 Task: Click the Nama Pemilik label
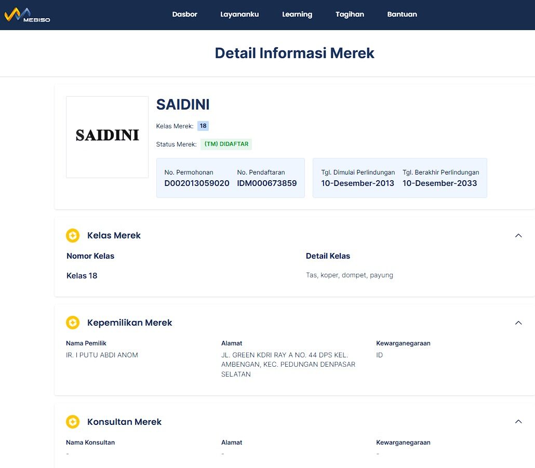(86, 343)
